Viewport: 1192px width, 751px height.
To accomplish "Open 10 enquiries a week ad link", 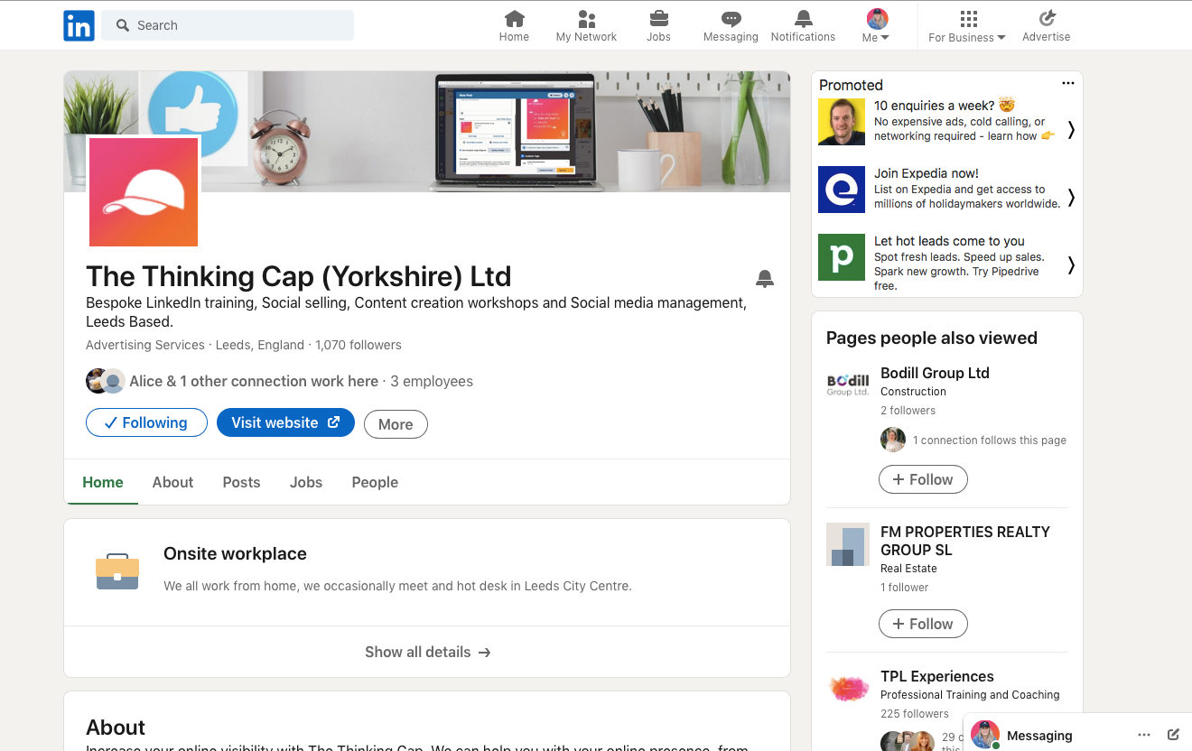I will click(x=944, y=106).
